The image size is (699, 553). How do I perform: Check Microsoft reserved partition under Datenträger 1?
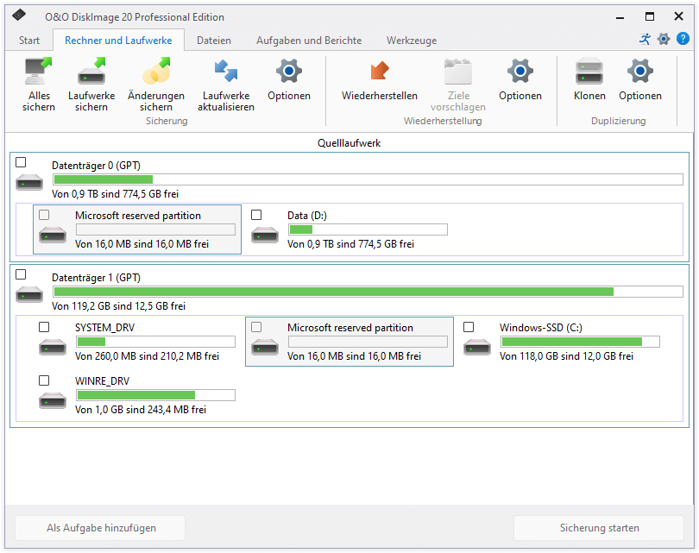click(x=256, y=327)
